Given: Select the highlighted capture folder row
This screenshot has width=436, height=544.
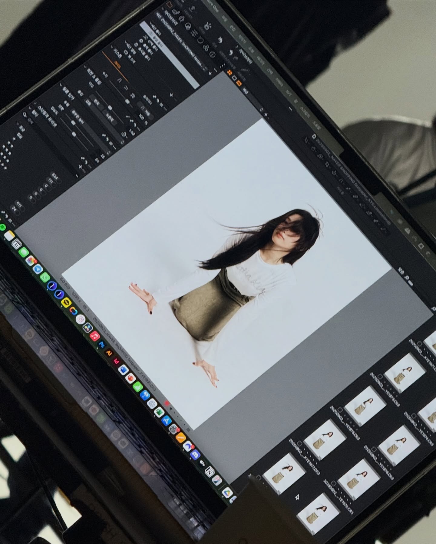Looking at the screenshot, I should [x=170, y=54].
